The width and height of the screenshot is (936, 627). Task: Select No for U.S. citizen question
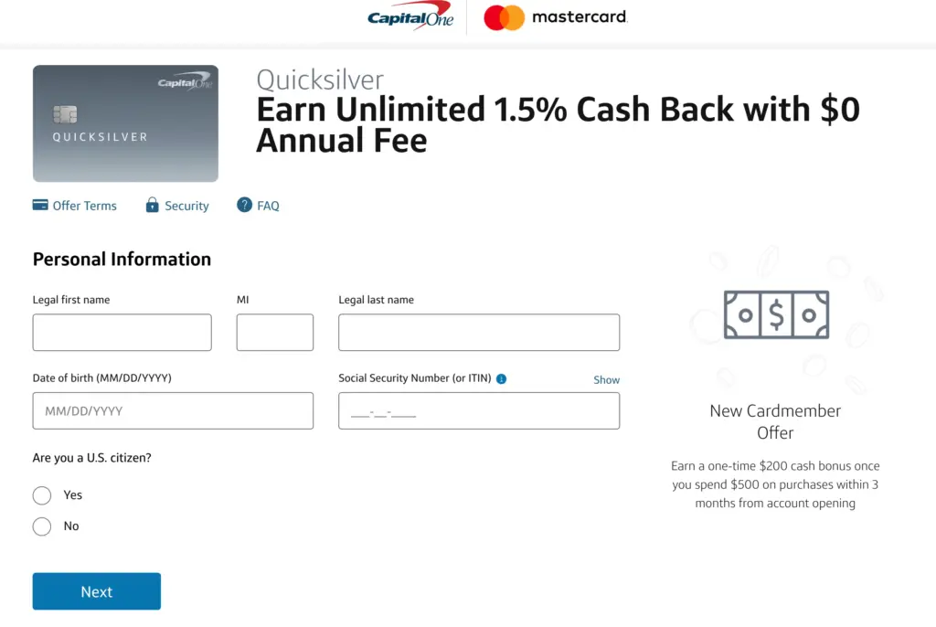[x=41, y=526]
